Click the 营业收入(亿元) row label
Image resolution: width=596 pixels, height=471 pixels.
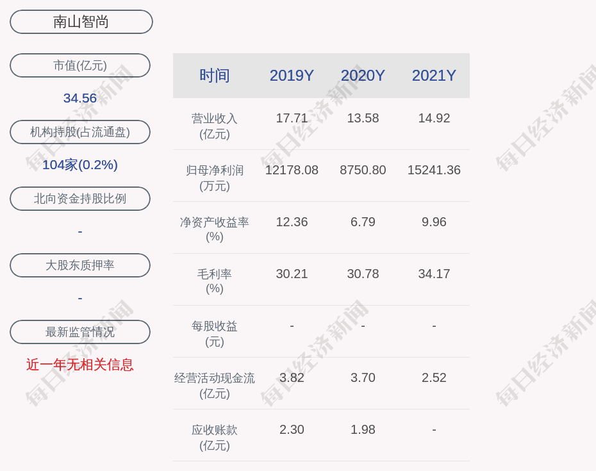coord(215,126)
